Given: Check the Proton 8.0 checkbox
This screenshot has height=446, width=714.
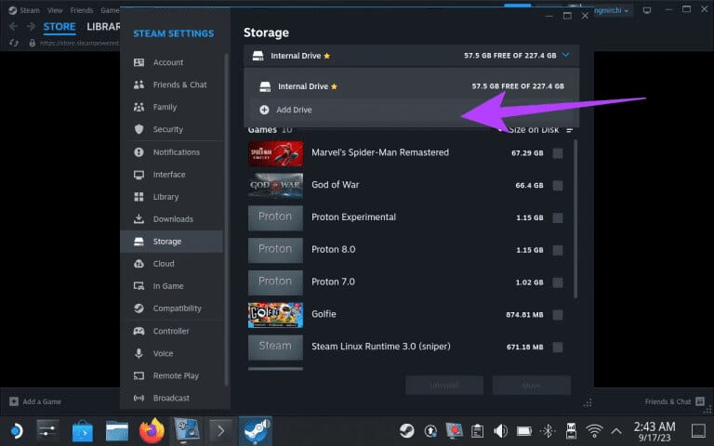Looking at the screenshot, I should (558, 250).
